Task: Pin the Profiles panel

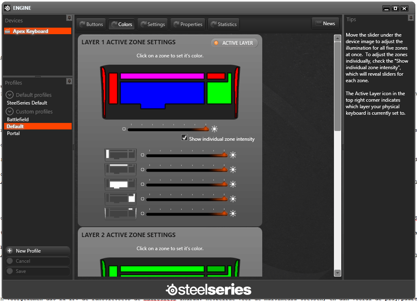Action: click(69, 81)
